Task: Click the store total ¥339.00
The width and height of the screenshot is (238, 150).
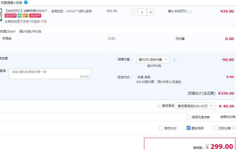Action: (226, 94)
